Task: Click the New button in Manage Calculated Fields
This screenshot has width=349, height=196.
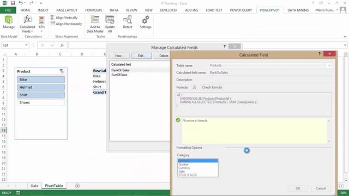Action: (x=119, y=56)
